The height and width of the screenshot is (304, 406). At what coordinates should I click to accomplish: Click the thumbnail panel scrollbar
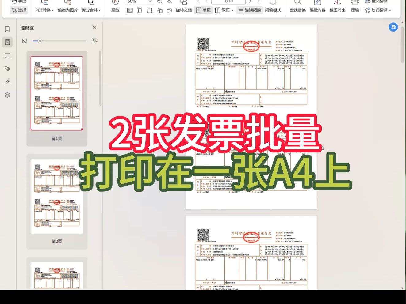[100, 78]
